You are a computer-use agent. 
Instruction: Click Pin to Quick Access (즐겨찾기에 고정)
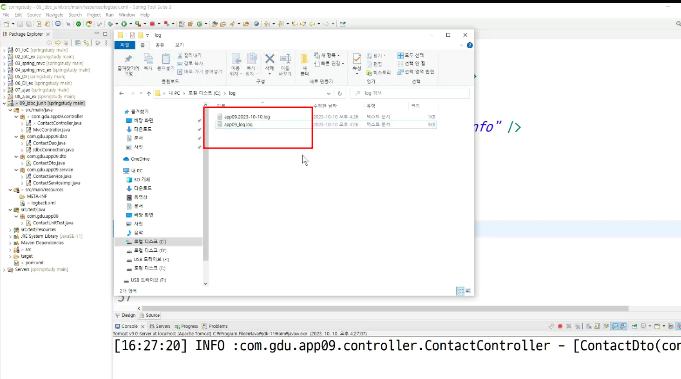click(x=128, y=65)
